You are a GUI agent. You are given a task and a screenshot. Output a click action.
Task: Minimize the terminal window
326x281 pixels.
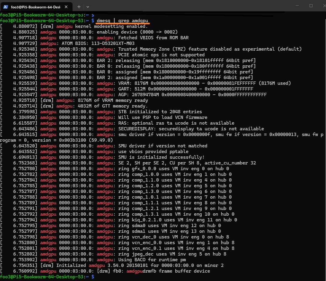(297, 6)
